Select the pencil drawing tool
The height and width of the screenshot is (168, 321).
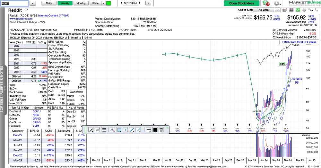pyautogui.click(x=91, y=130)
